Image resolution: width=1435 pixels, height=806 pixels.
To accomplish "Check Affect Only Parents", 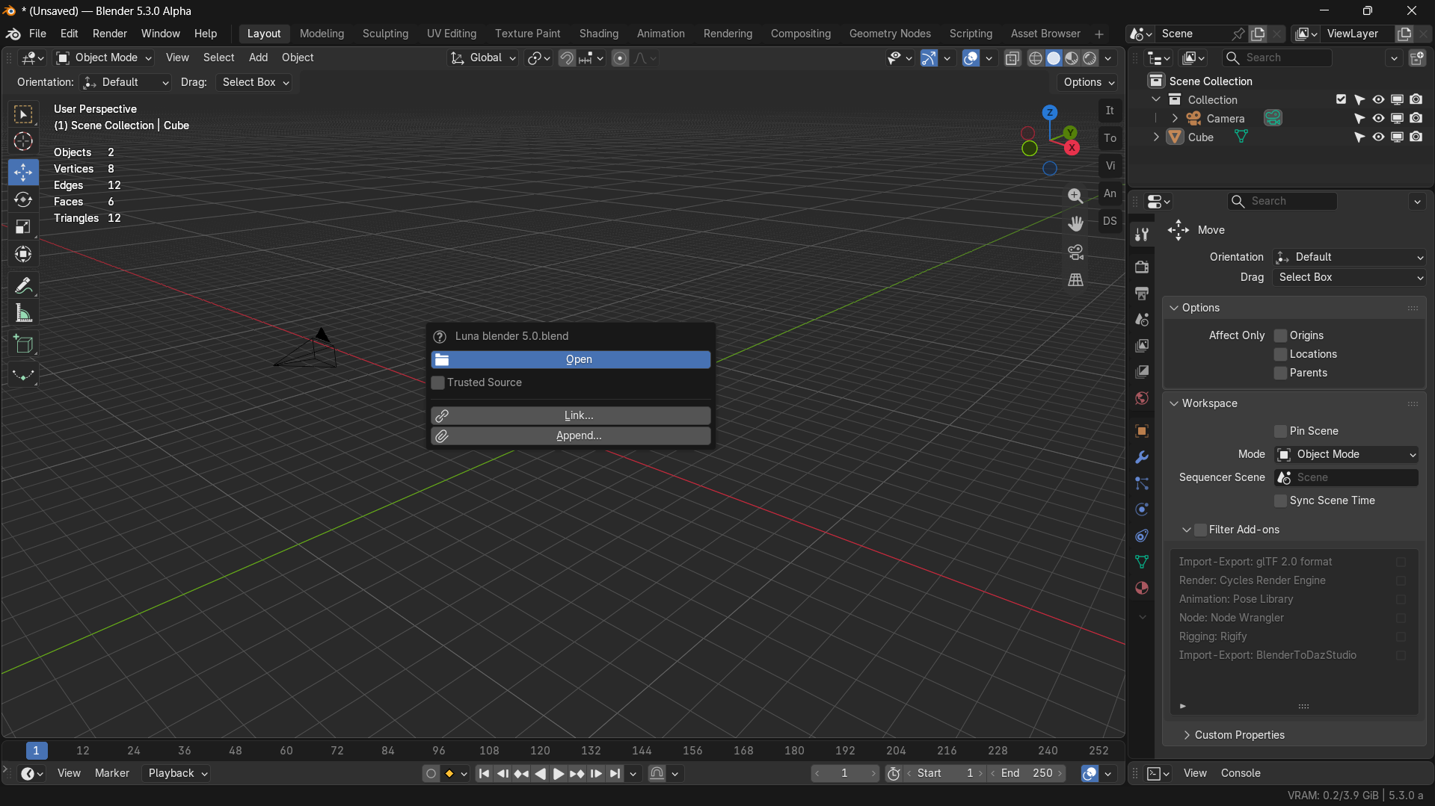I will tap(1281, 373).
